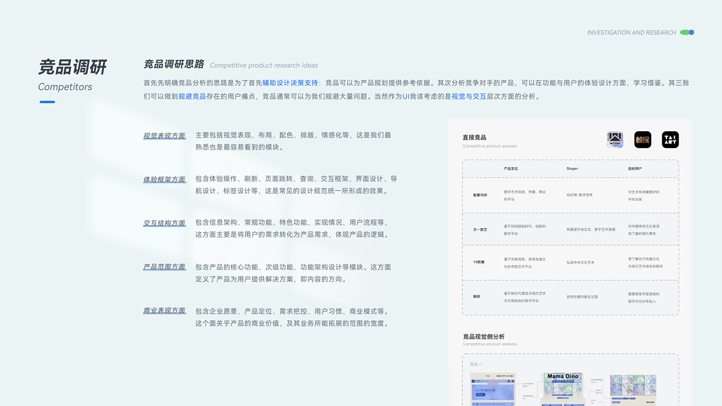The width and height of the screenshot is (722, 406).
Task: Select the Slogan column header
Action: (x=572, y=168)
